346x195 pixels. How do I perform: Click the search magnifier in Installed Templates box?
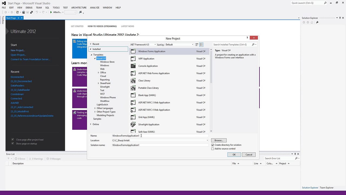(253, 44)
